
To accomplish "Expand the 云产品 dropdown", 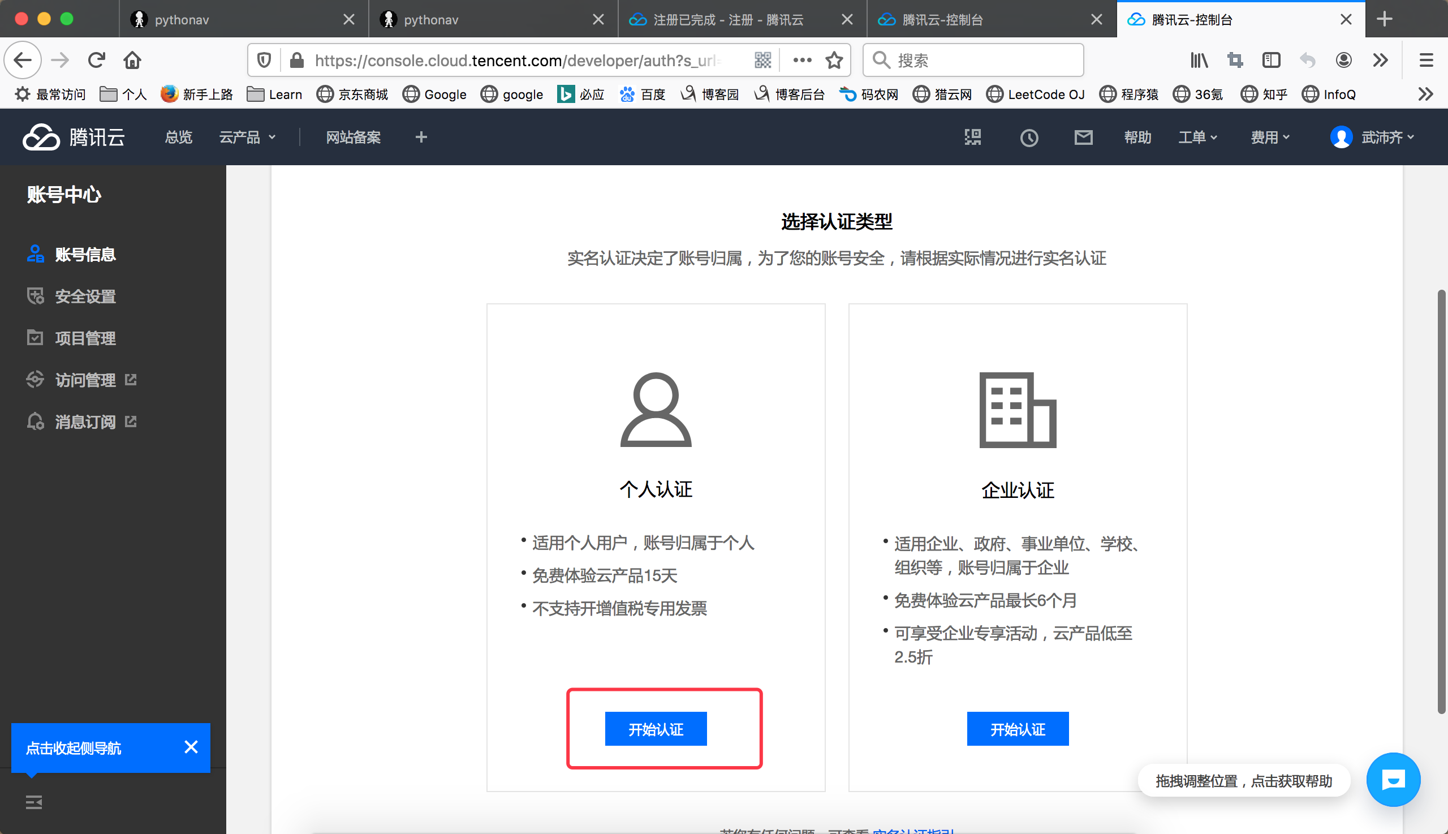I will 247,137.
